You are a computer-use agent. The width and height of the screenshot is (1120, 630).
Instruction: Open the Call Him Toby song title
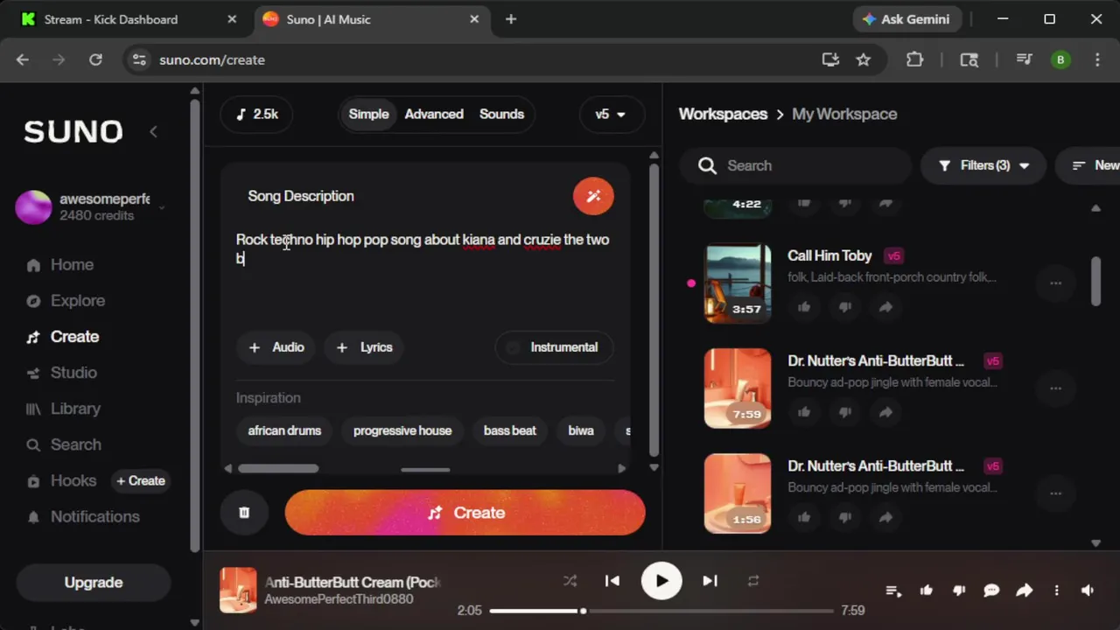tap(829, 255)
